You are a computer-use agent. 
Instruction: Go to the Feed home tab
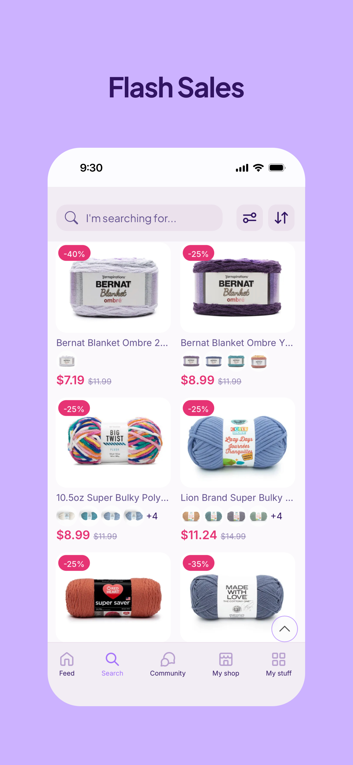pos(67,664)
